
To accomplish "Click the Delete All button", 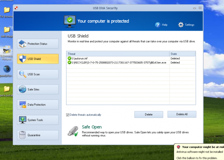I will coord(182,114).
